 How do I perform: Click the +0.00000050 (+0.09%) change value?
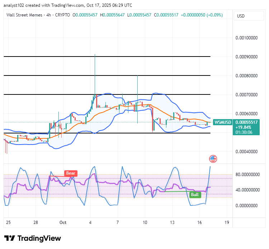pyautogui.click(x=202, y=15)
